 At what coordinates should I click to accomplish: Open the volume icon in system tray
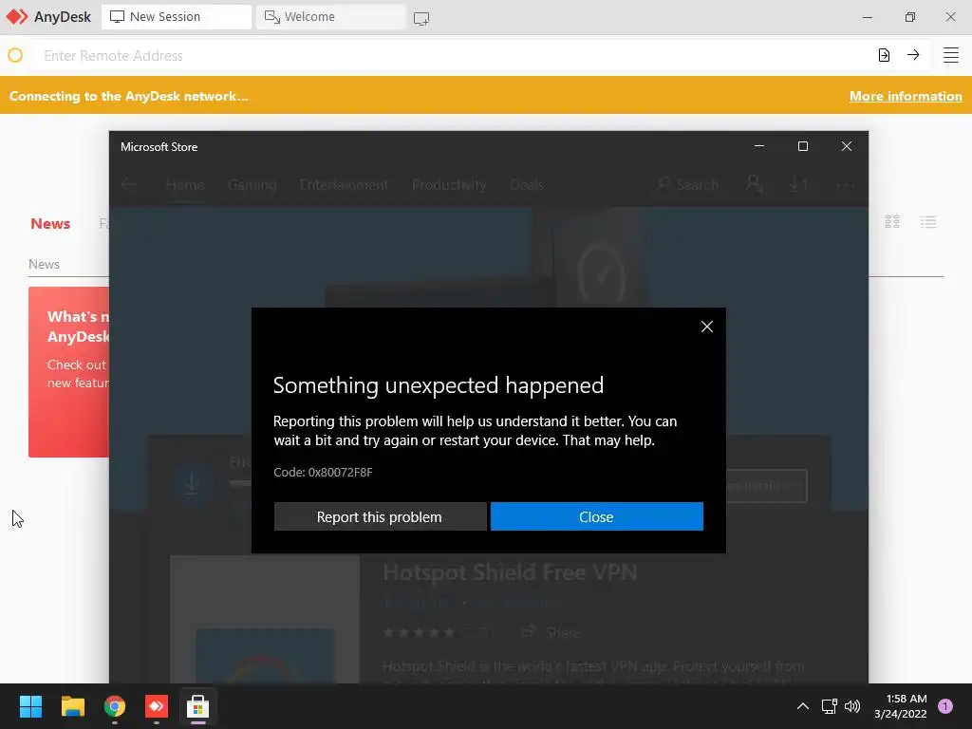pyautogui.click(x=852, y=706)
